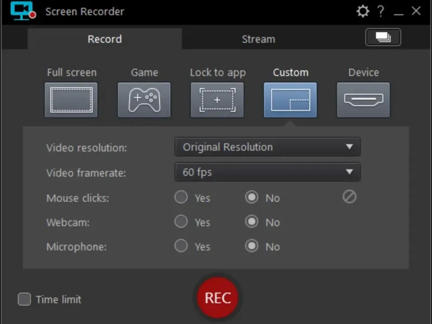Open the Video resolution dropdown
The height and width of the screenshot is (324, 432).
click(267, 147)
